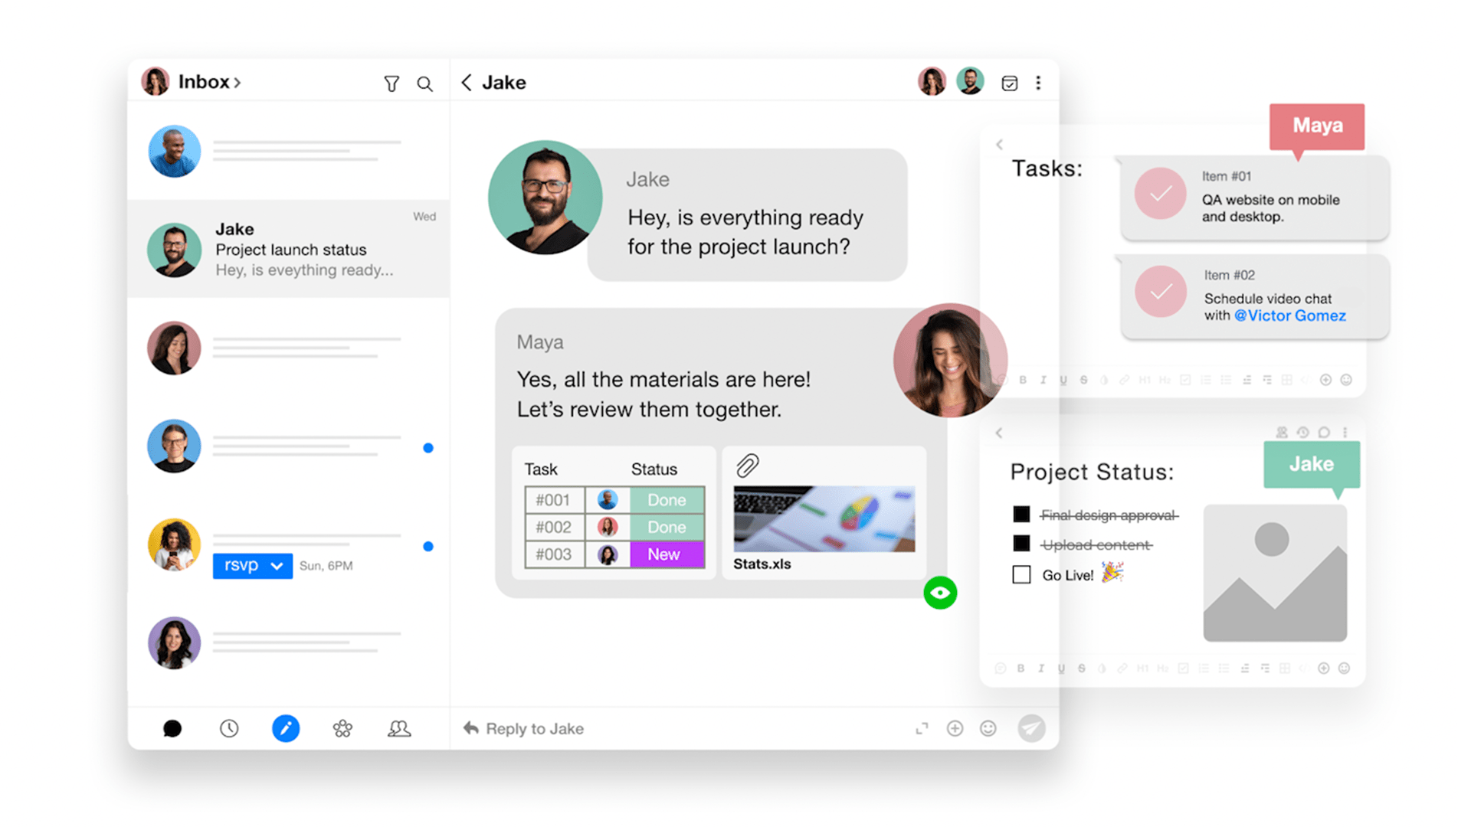This screenshot has height=827, width=1471.
Task: Click the image placeholder in Project Status
Action: tap(1275, 573)
